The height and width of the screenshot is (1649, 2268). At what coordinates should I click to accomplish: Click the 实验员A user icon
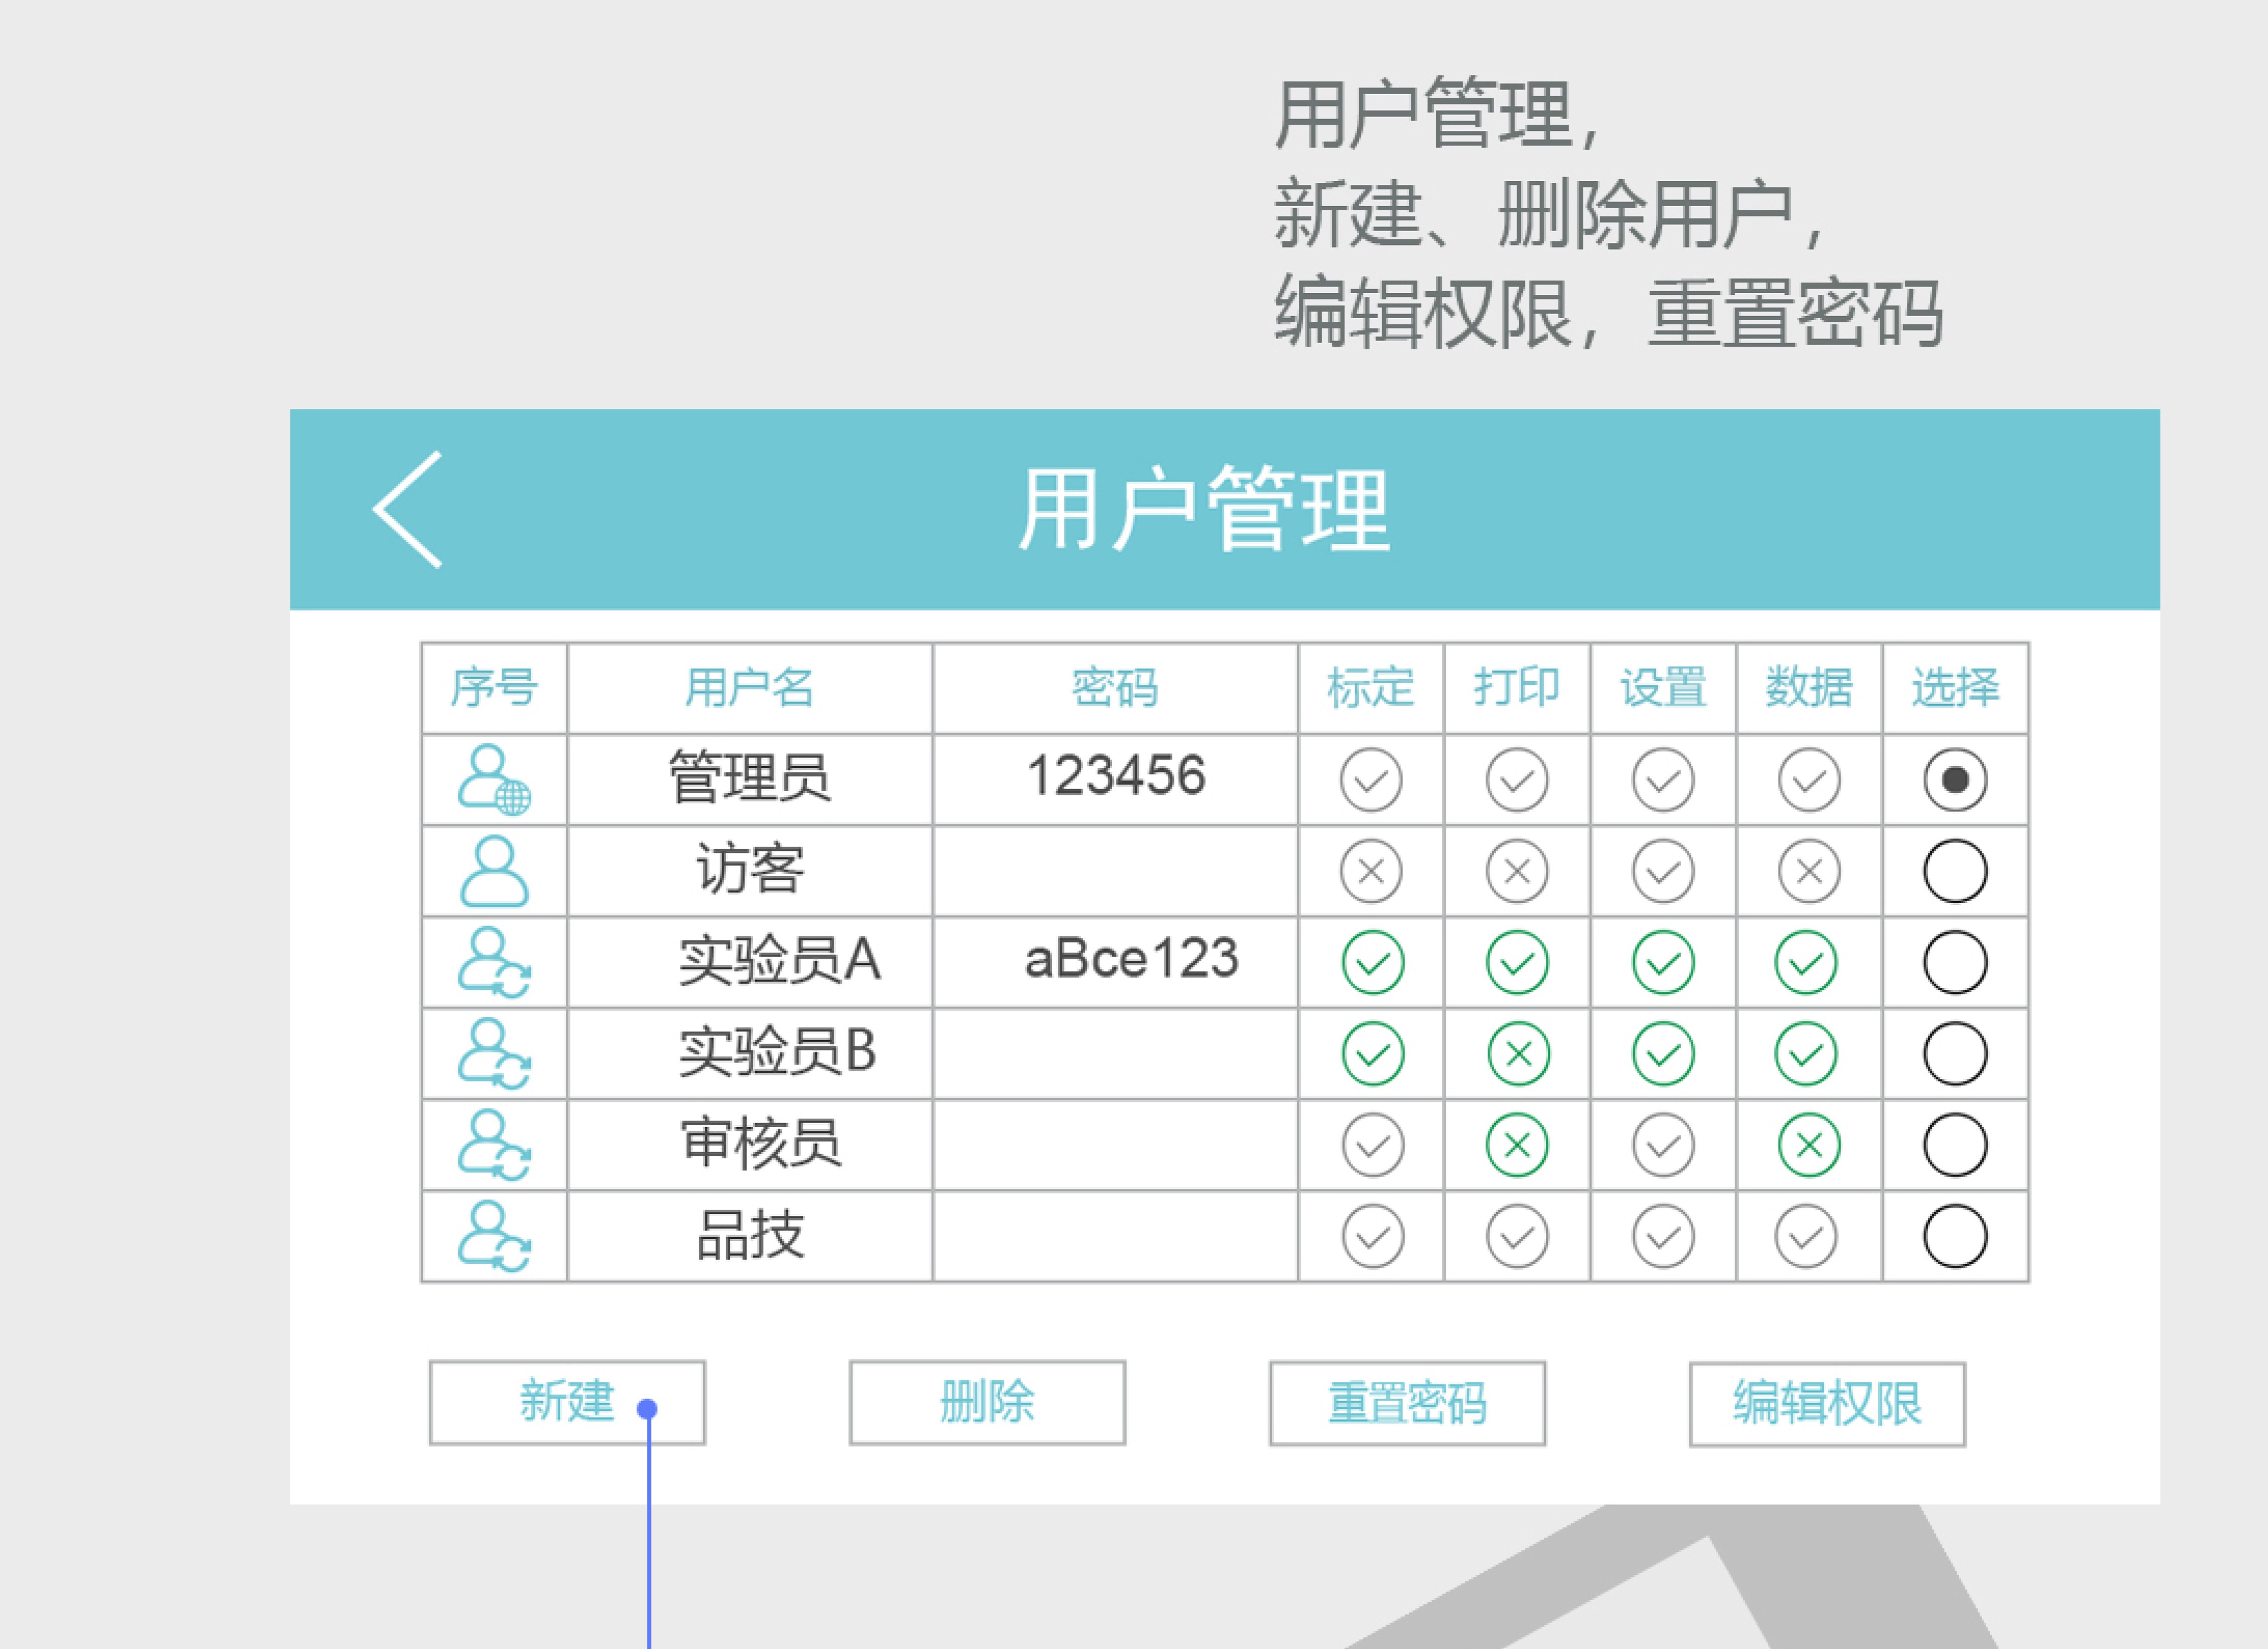click(x=494, y=962)
